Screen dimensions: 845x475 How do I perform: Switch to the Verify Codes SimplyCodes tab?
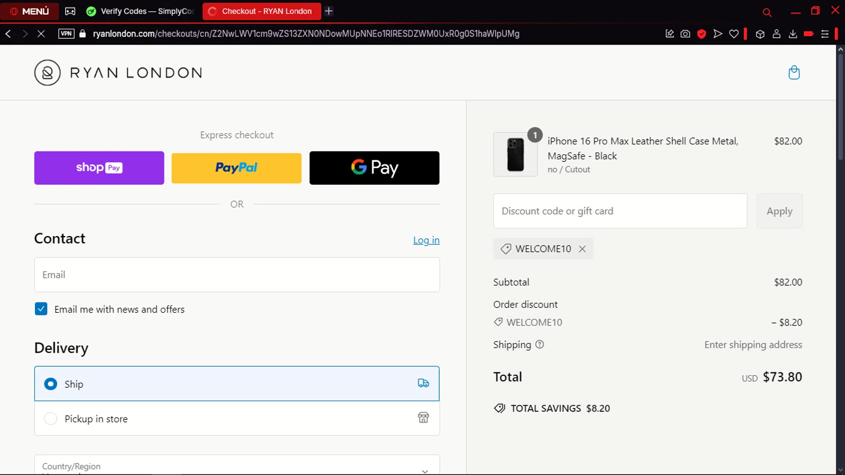(141, 11)
